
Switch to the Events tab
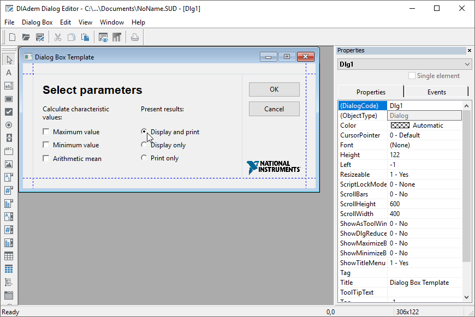tap(436, 92)
